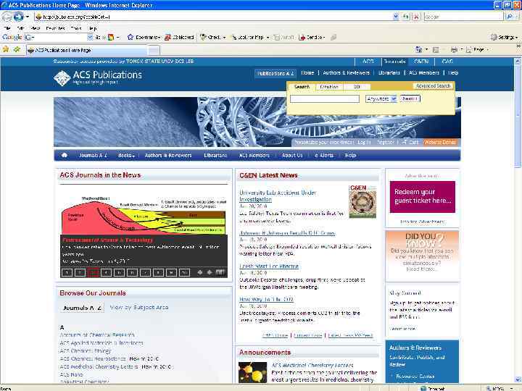Open the Check dropdown arrow
The image size is (522, 391).
[224, 38]
